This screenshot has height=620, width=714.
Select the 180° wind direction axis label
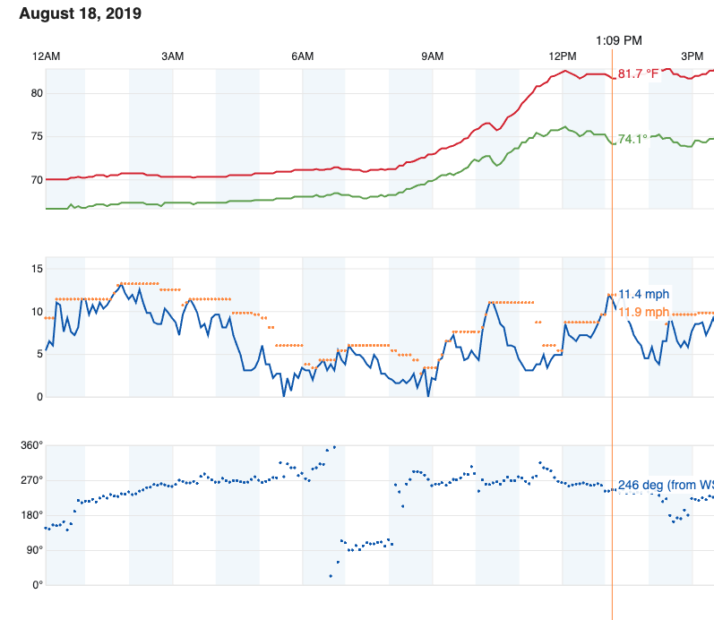coord(32,515)
